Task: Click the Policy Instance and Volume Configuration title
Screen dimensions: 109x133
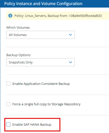Action: tap(43, 4)
